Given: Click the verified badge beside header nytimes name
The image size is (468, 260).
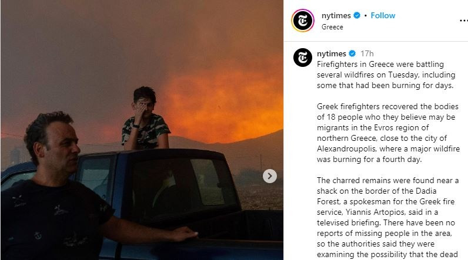Looking at the screenshot, I should [x=357, y=15].
